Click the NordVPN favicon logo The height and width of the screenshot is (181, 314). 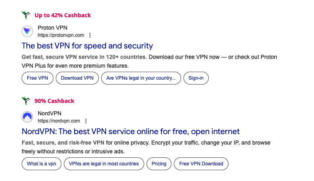point(27,117)
